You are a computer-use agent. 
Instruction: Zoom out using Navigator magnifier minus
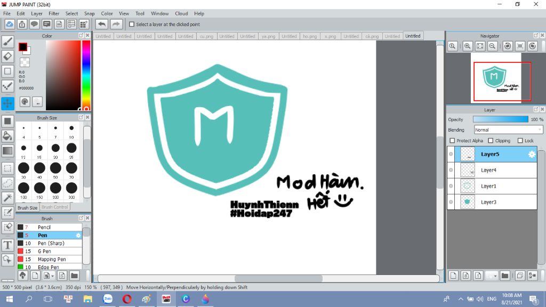pyautogui.click(x=492, y=46)
